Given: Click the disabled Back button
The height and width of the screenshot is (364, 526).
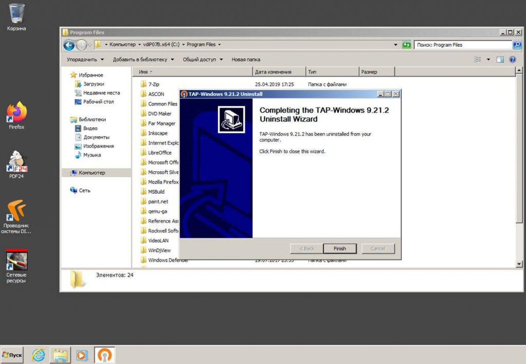Looking at the screenshot, I should point(307,248).
